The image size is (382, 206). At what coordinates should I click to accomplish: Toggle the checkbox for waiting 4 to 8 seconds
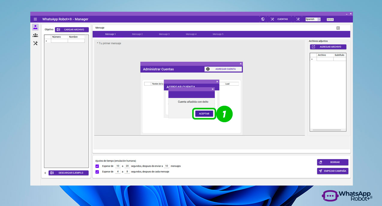pos(97,172)
